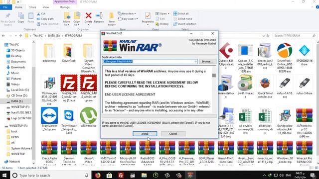Screen dimensions: 319x179
Task: Select the all devices summery(1).xlsx icon
Action: (x=245, y=115)
